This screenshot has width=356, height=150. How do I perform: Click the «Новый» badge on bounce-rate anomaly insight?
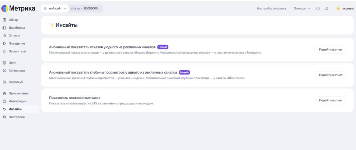(163, 47)
